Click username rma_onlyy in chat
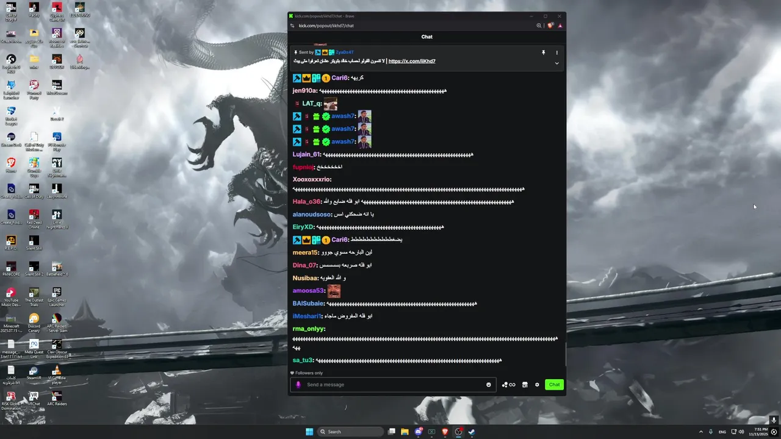Screen dimensions: 781x439 tap(308, 329)
